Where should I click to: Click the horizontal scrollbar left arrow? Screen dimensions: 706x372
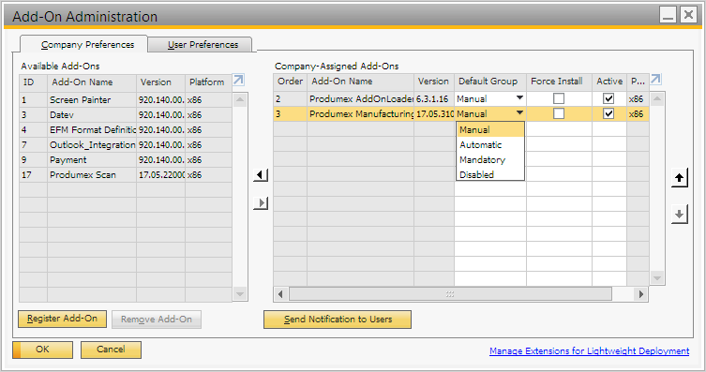(281, 294)
